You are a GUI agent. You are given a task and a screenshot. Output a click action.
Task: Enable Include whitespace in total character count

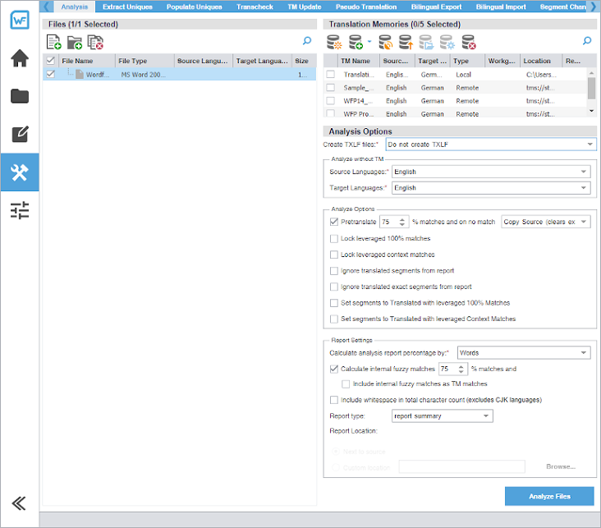click(333, 400)
